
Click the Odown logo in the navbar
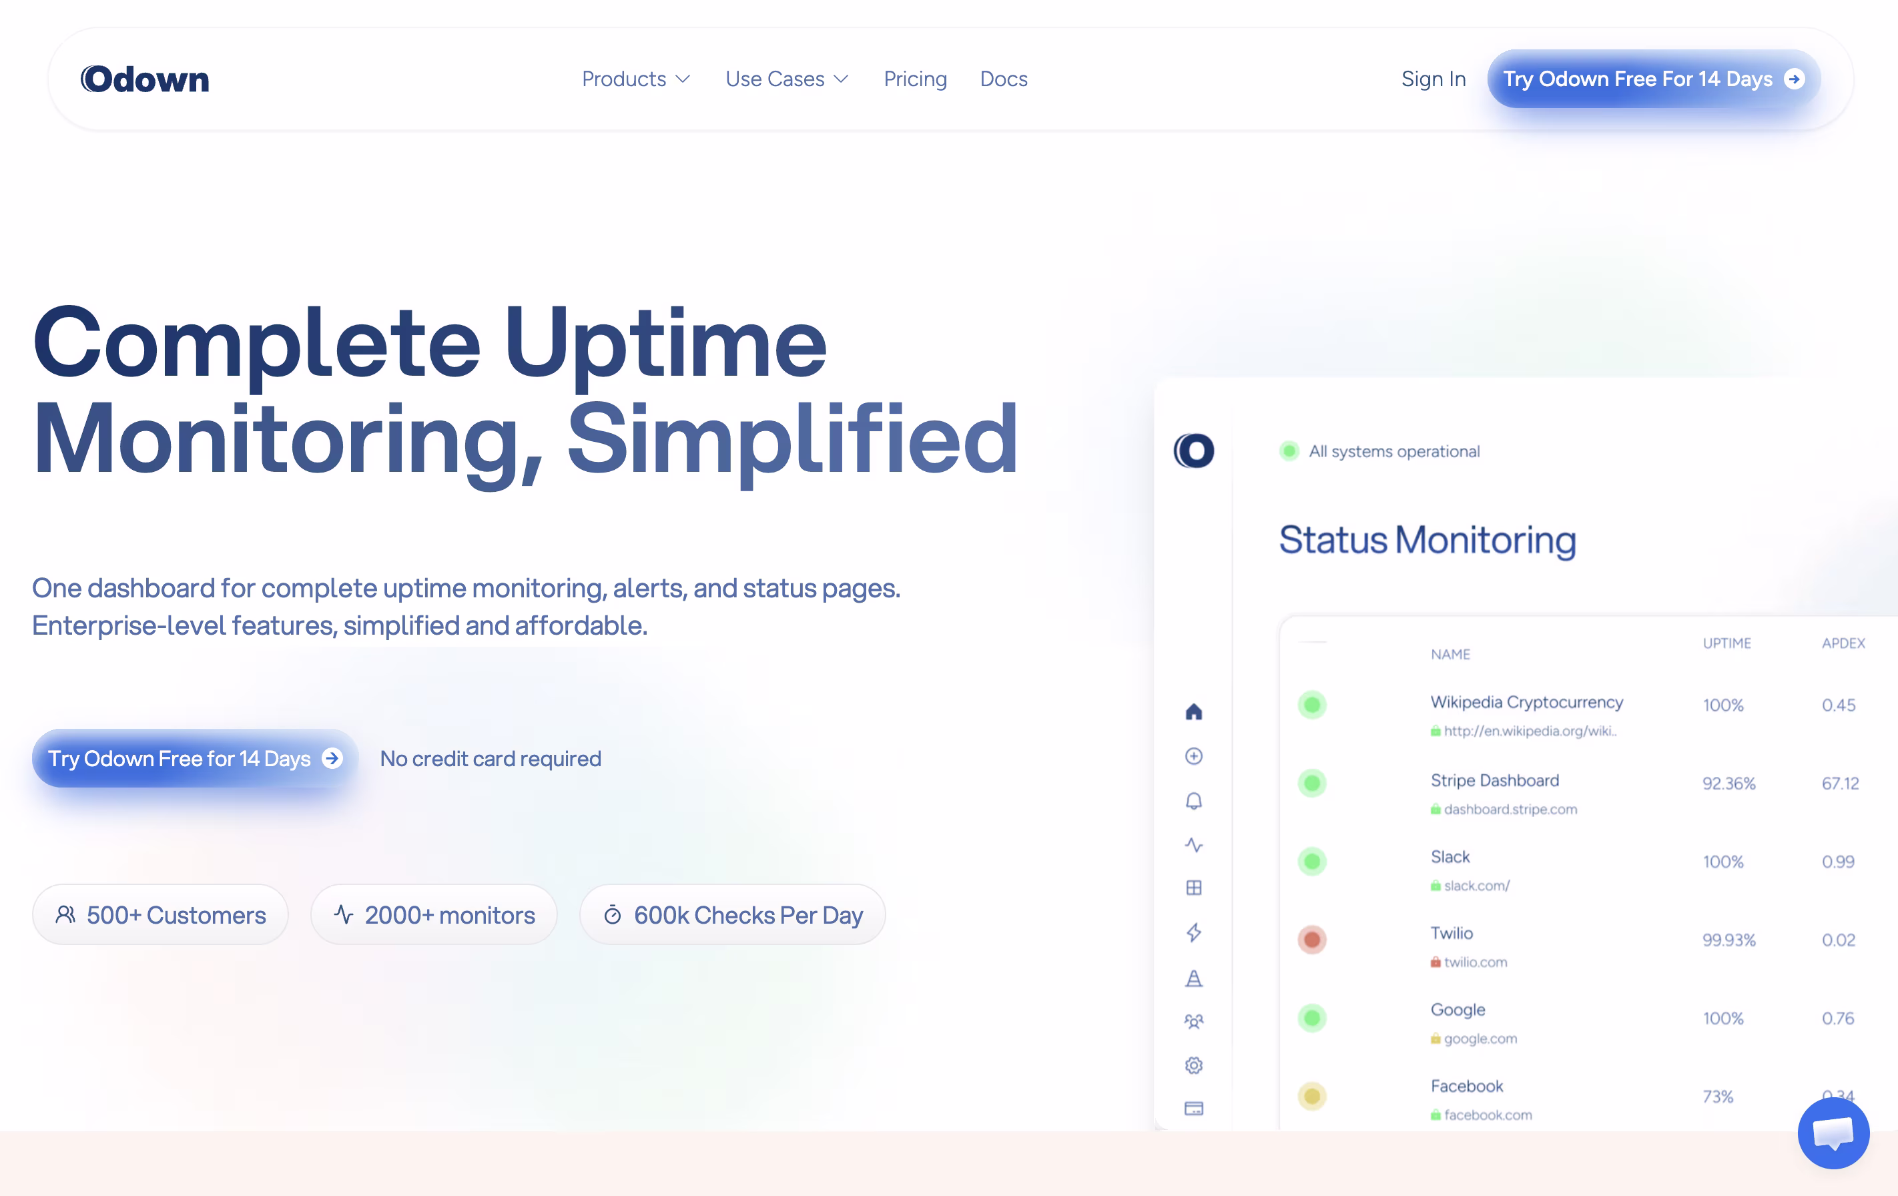click(x=145, y=79)
